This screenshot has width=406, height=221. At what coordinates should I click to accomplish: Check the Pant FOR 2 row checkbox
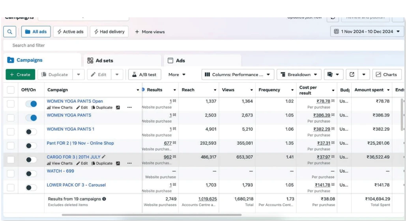pyautogui.click(x=11, y=146)
